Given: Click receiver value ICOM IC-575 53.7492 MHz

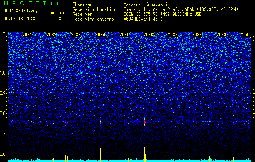Looking at the screenshot, I should (x=163, y=14).
